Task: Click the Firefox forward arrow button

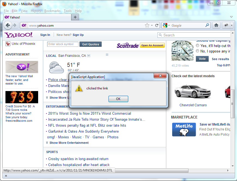Action: point(15,25)
